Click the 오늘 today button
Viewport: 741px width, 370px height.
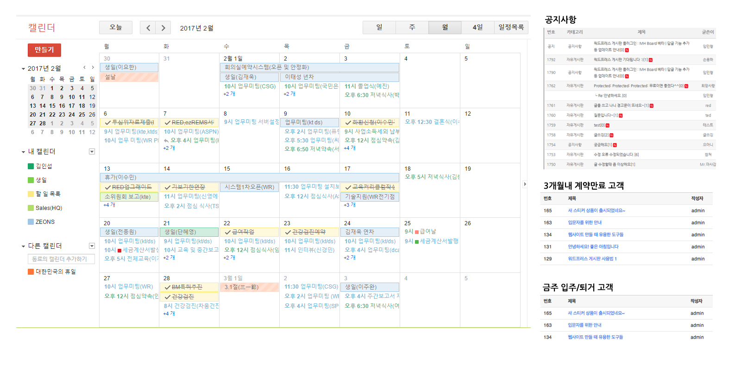[116, 28]
